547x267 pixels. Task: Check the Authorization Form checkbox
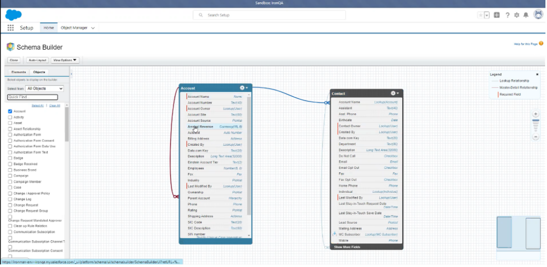coord(10,135)
